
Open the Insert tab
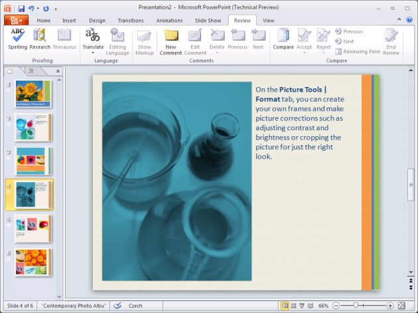(69, 21)
